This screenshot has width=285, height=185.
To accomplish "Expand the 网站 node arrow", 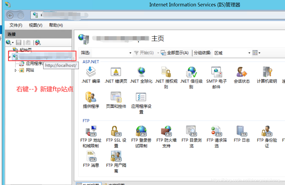I will click(16, 70).
